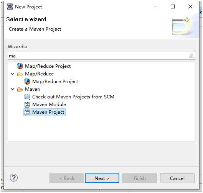
Task: Select the Maven Module wizard
Action: click(x=49, y=105)
